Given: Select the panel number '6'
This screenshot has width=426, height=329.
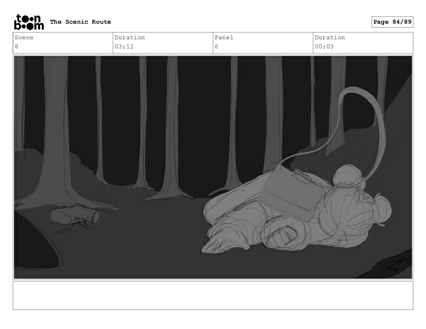Looking at the screenshot, I should tap(216, 47).
